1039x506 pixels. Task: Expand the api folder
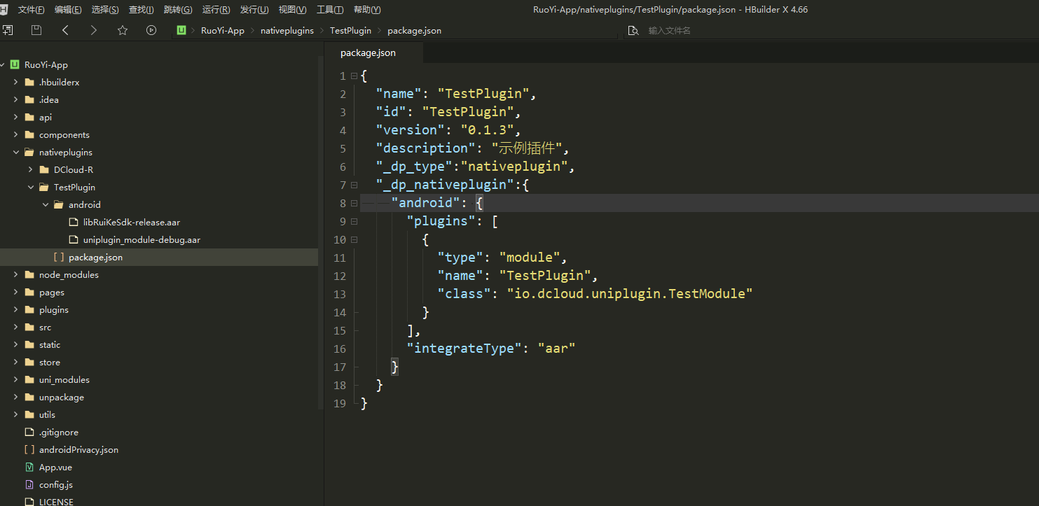15,117
